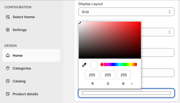
Task: Click the B value field showing 255
Action: [124, 75]
